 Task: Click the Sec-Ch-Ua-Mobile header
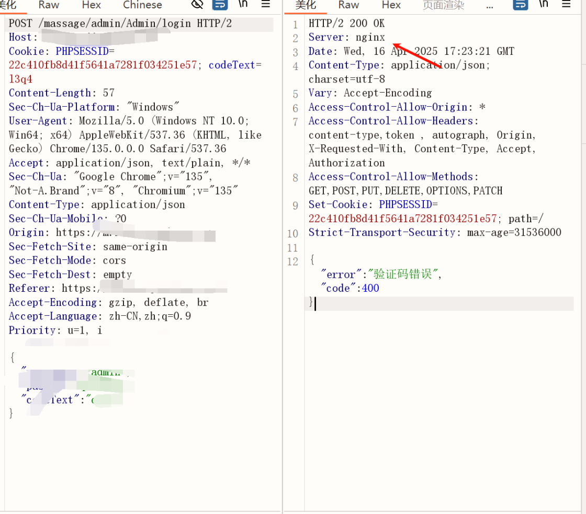[67, 219]
